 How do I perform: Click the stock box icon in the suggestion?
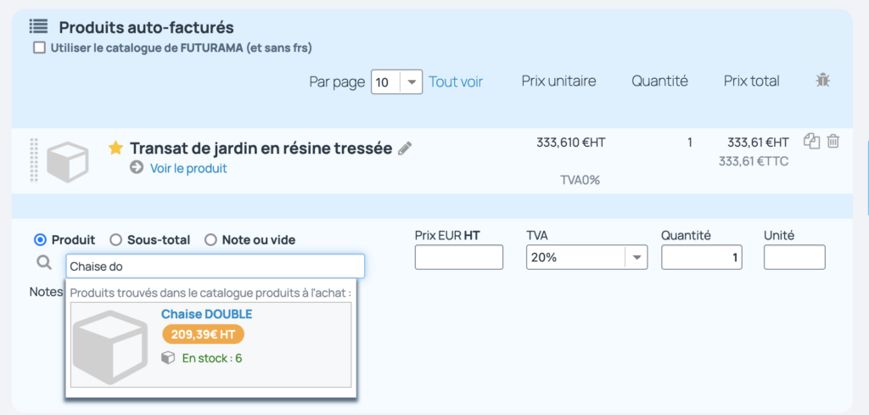tap(168, 358)
